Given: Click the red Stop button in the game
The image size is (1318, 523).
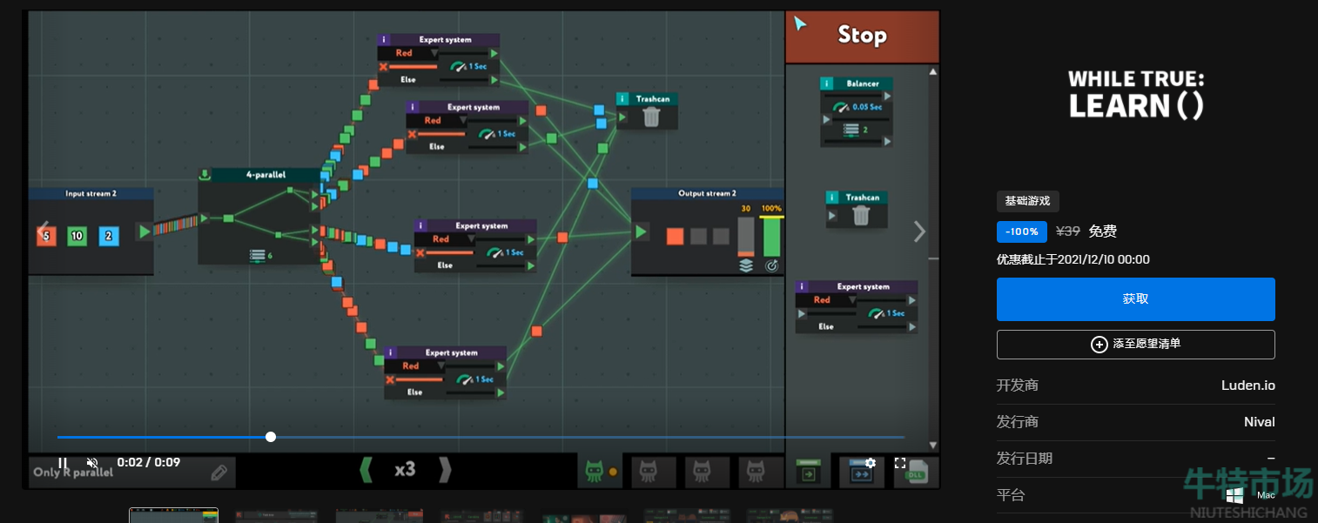Looking at the screenshot, I should coord(862,37).
